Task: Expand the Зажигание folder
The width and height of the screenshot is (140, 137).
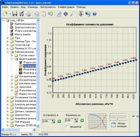Action: pos(12,87)
